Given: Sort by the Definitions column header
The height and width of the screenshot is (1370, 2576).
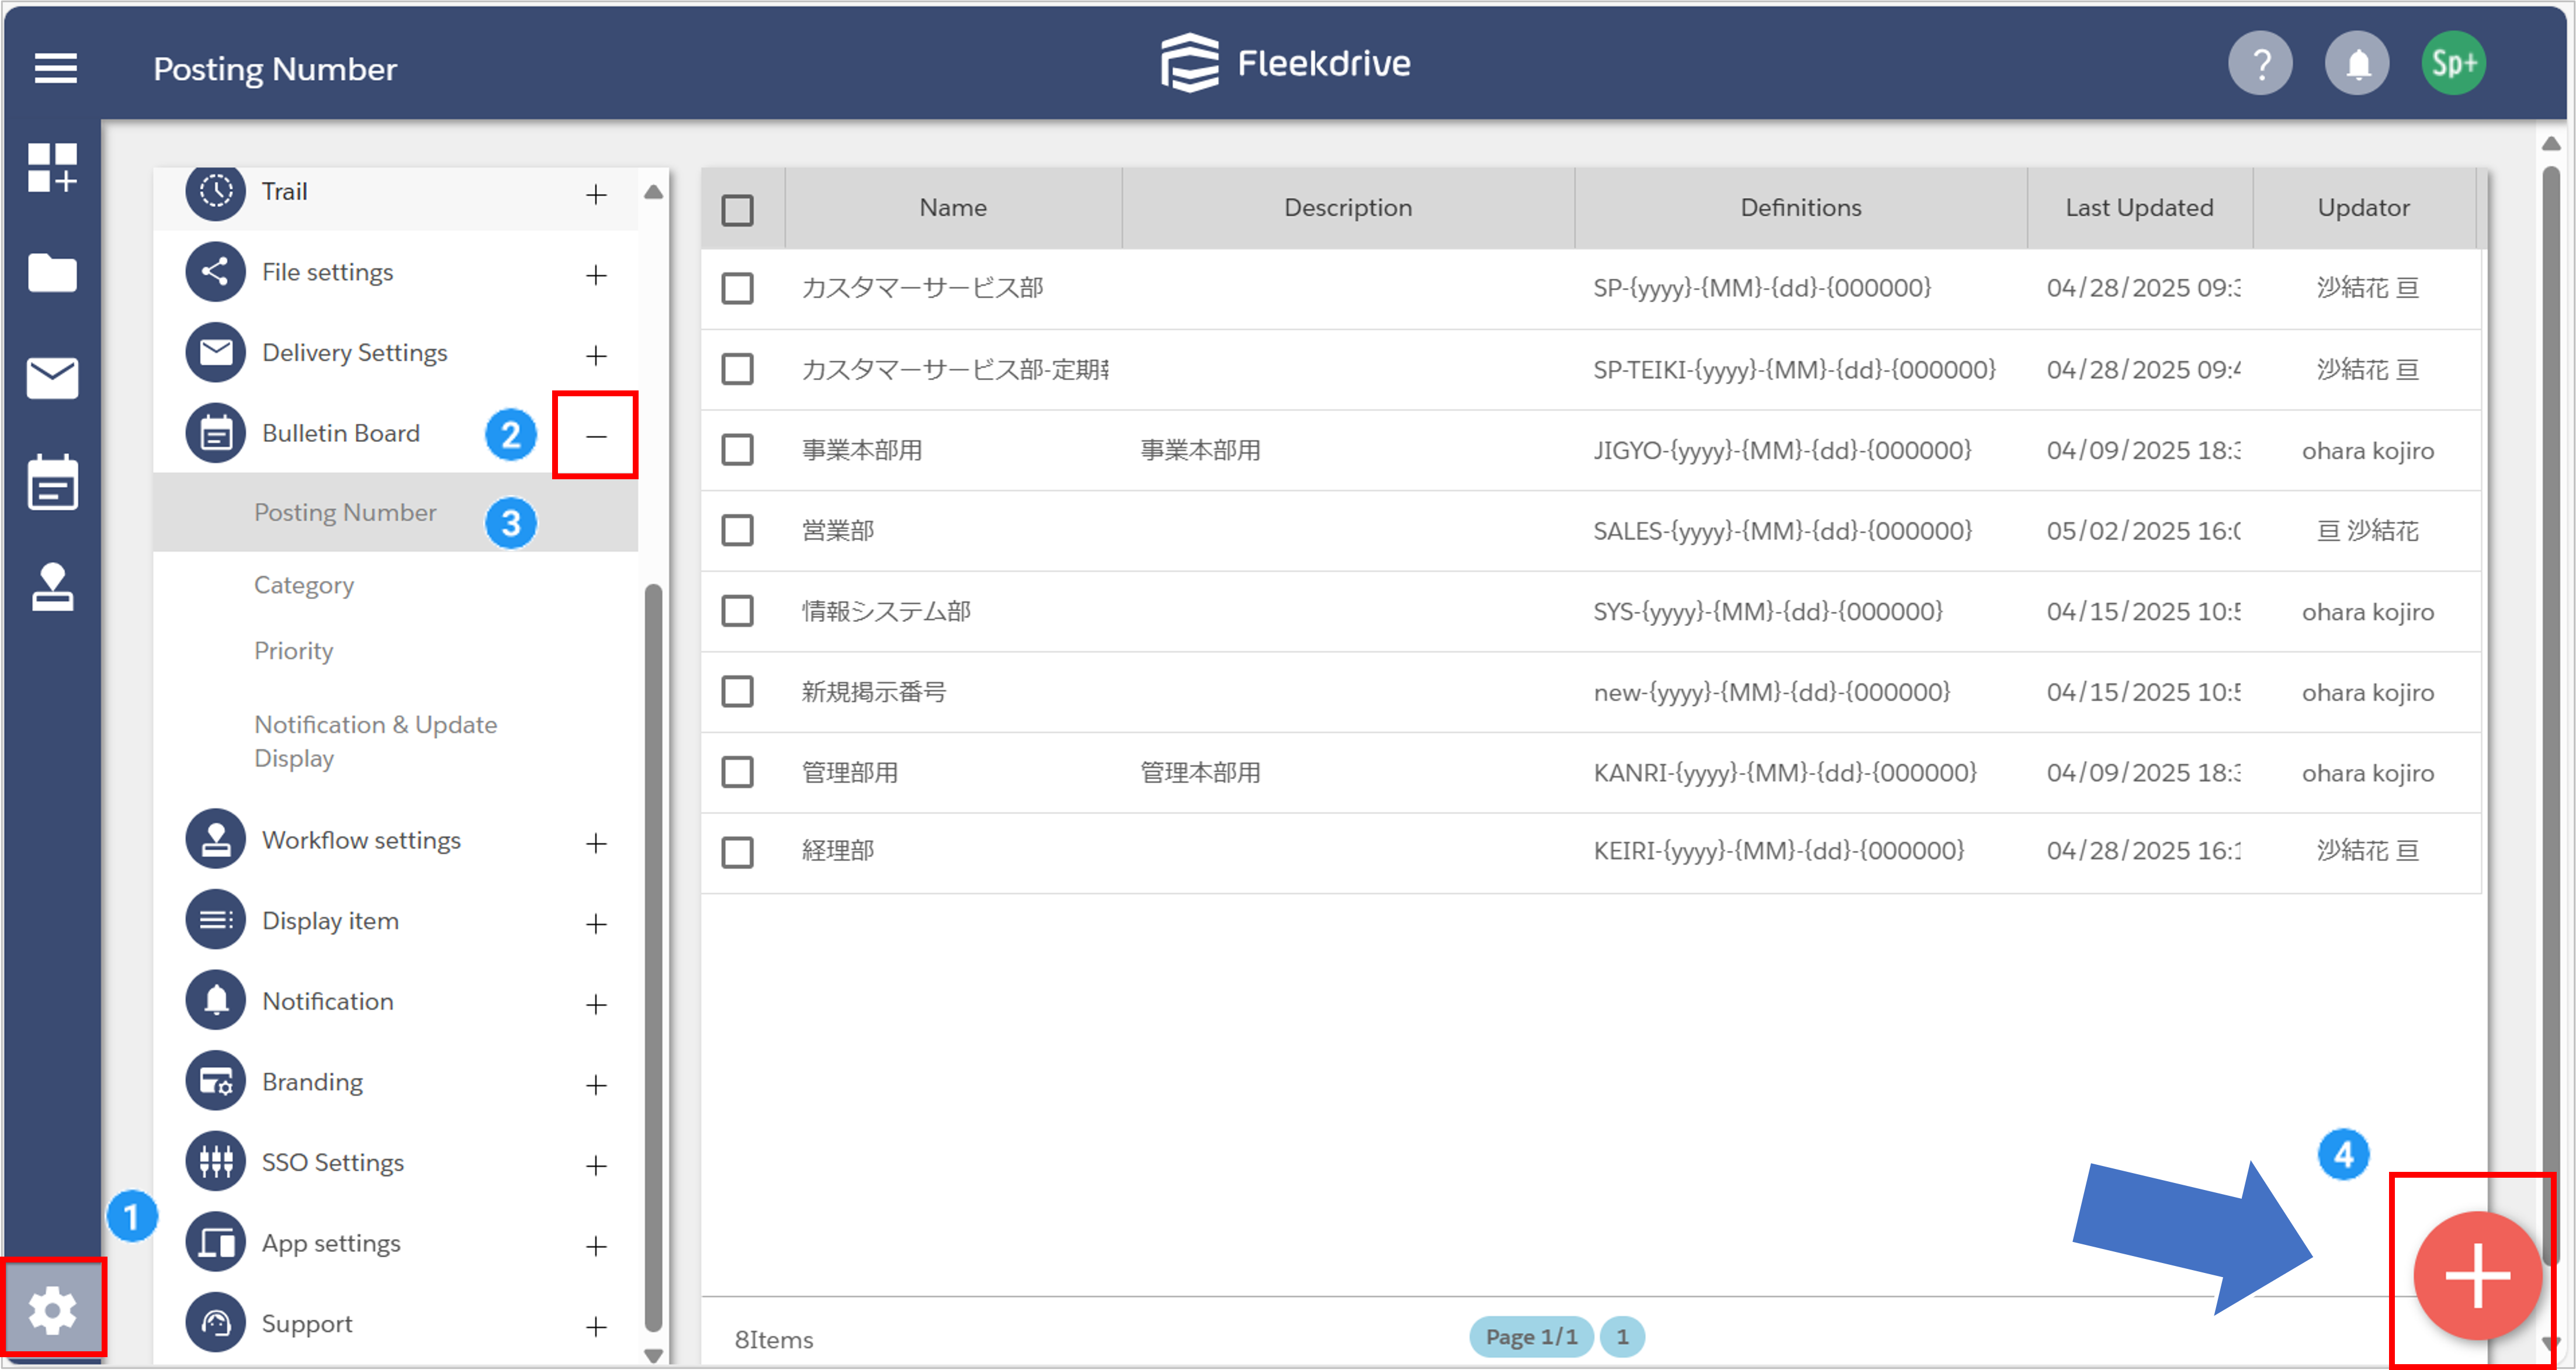Looking at the screenshot, I should (x=1800, y=208).
